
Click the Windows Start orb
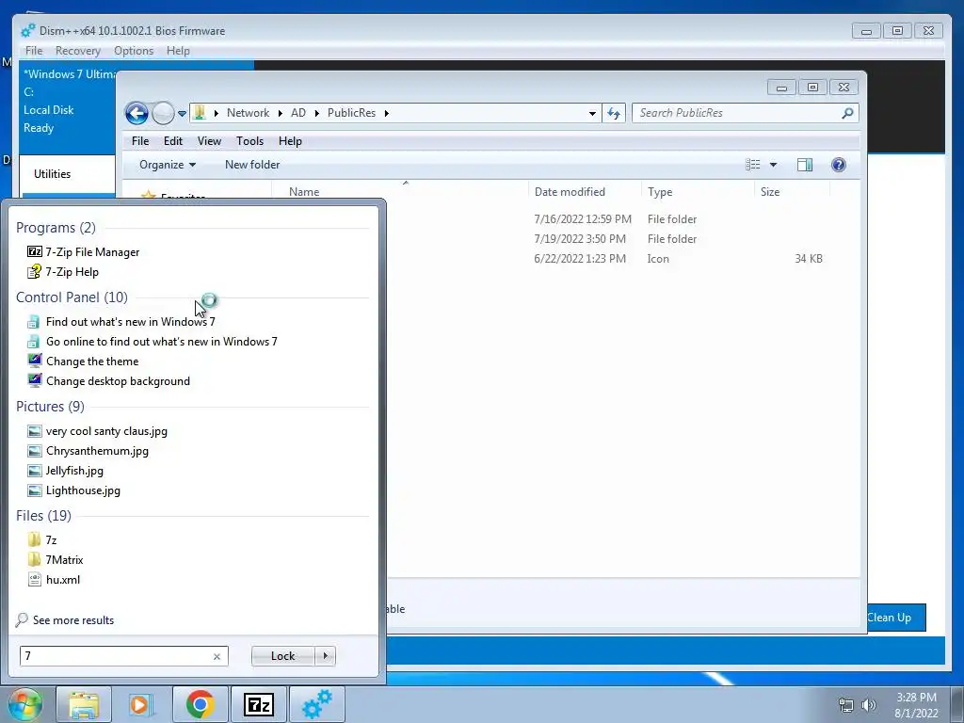(25, 704)
